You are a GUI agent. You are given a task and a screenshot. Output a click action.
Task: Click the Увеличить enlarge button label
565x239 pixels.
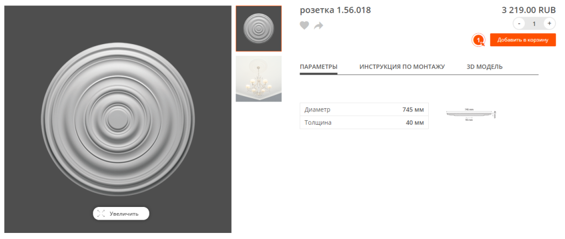[124, 214]
